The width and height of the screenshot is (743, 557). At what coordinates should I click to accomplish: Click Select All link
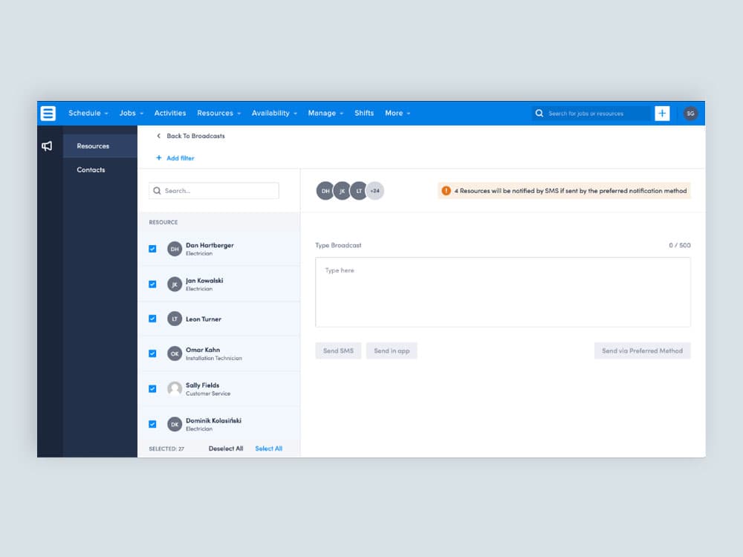point(269,449)
